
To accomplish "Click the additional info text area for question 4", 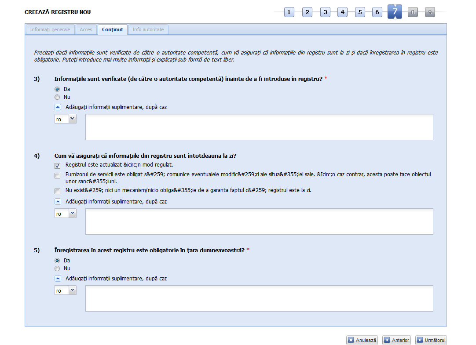I will [259, 222].
